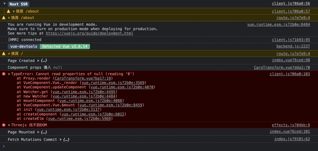318x151 pixels.
Task: Click the Detected Vue v2.6.14 badge
Action: (65, 47)
